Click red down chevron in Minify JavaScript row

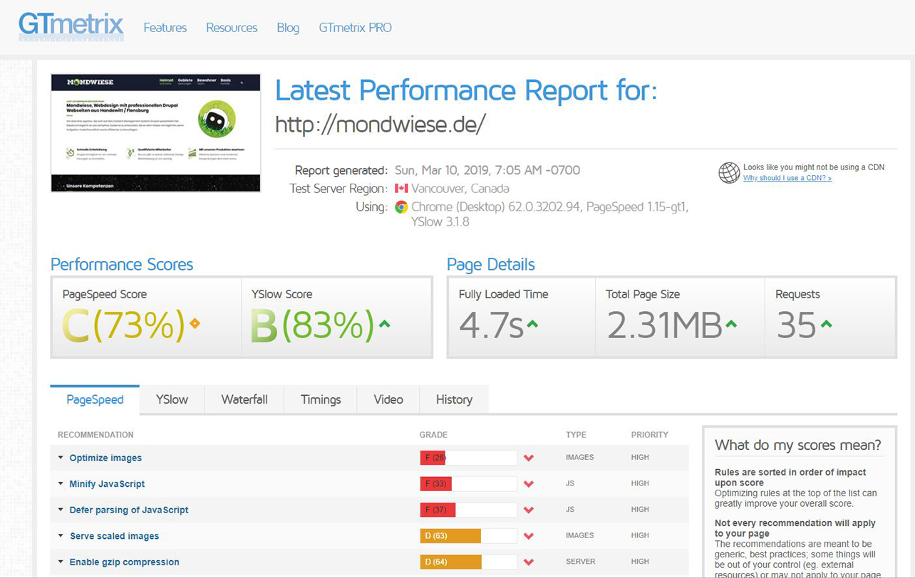[x=529, y=484]
